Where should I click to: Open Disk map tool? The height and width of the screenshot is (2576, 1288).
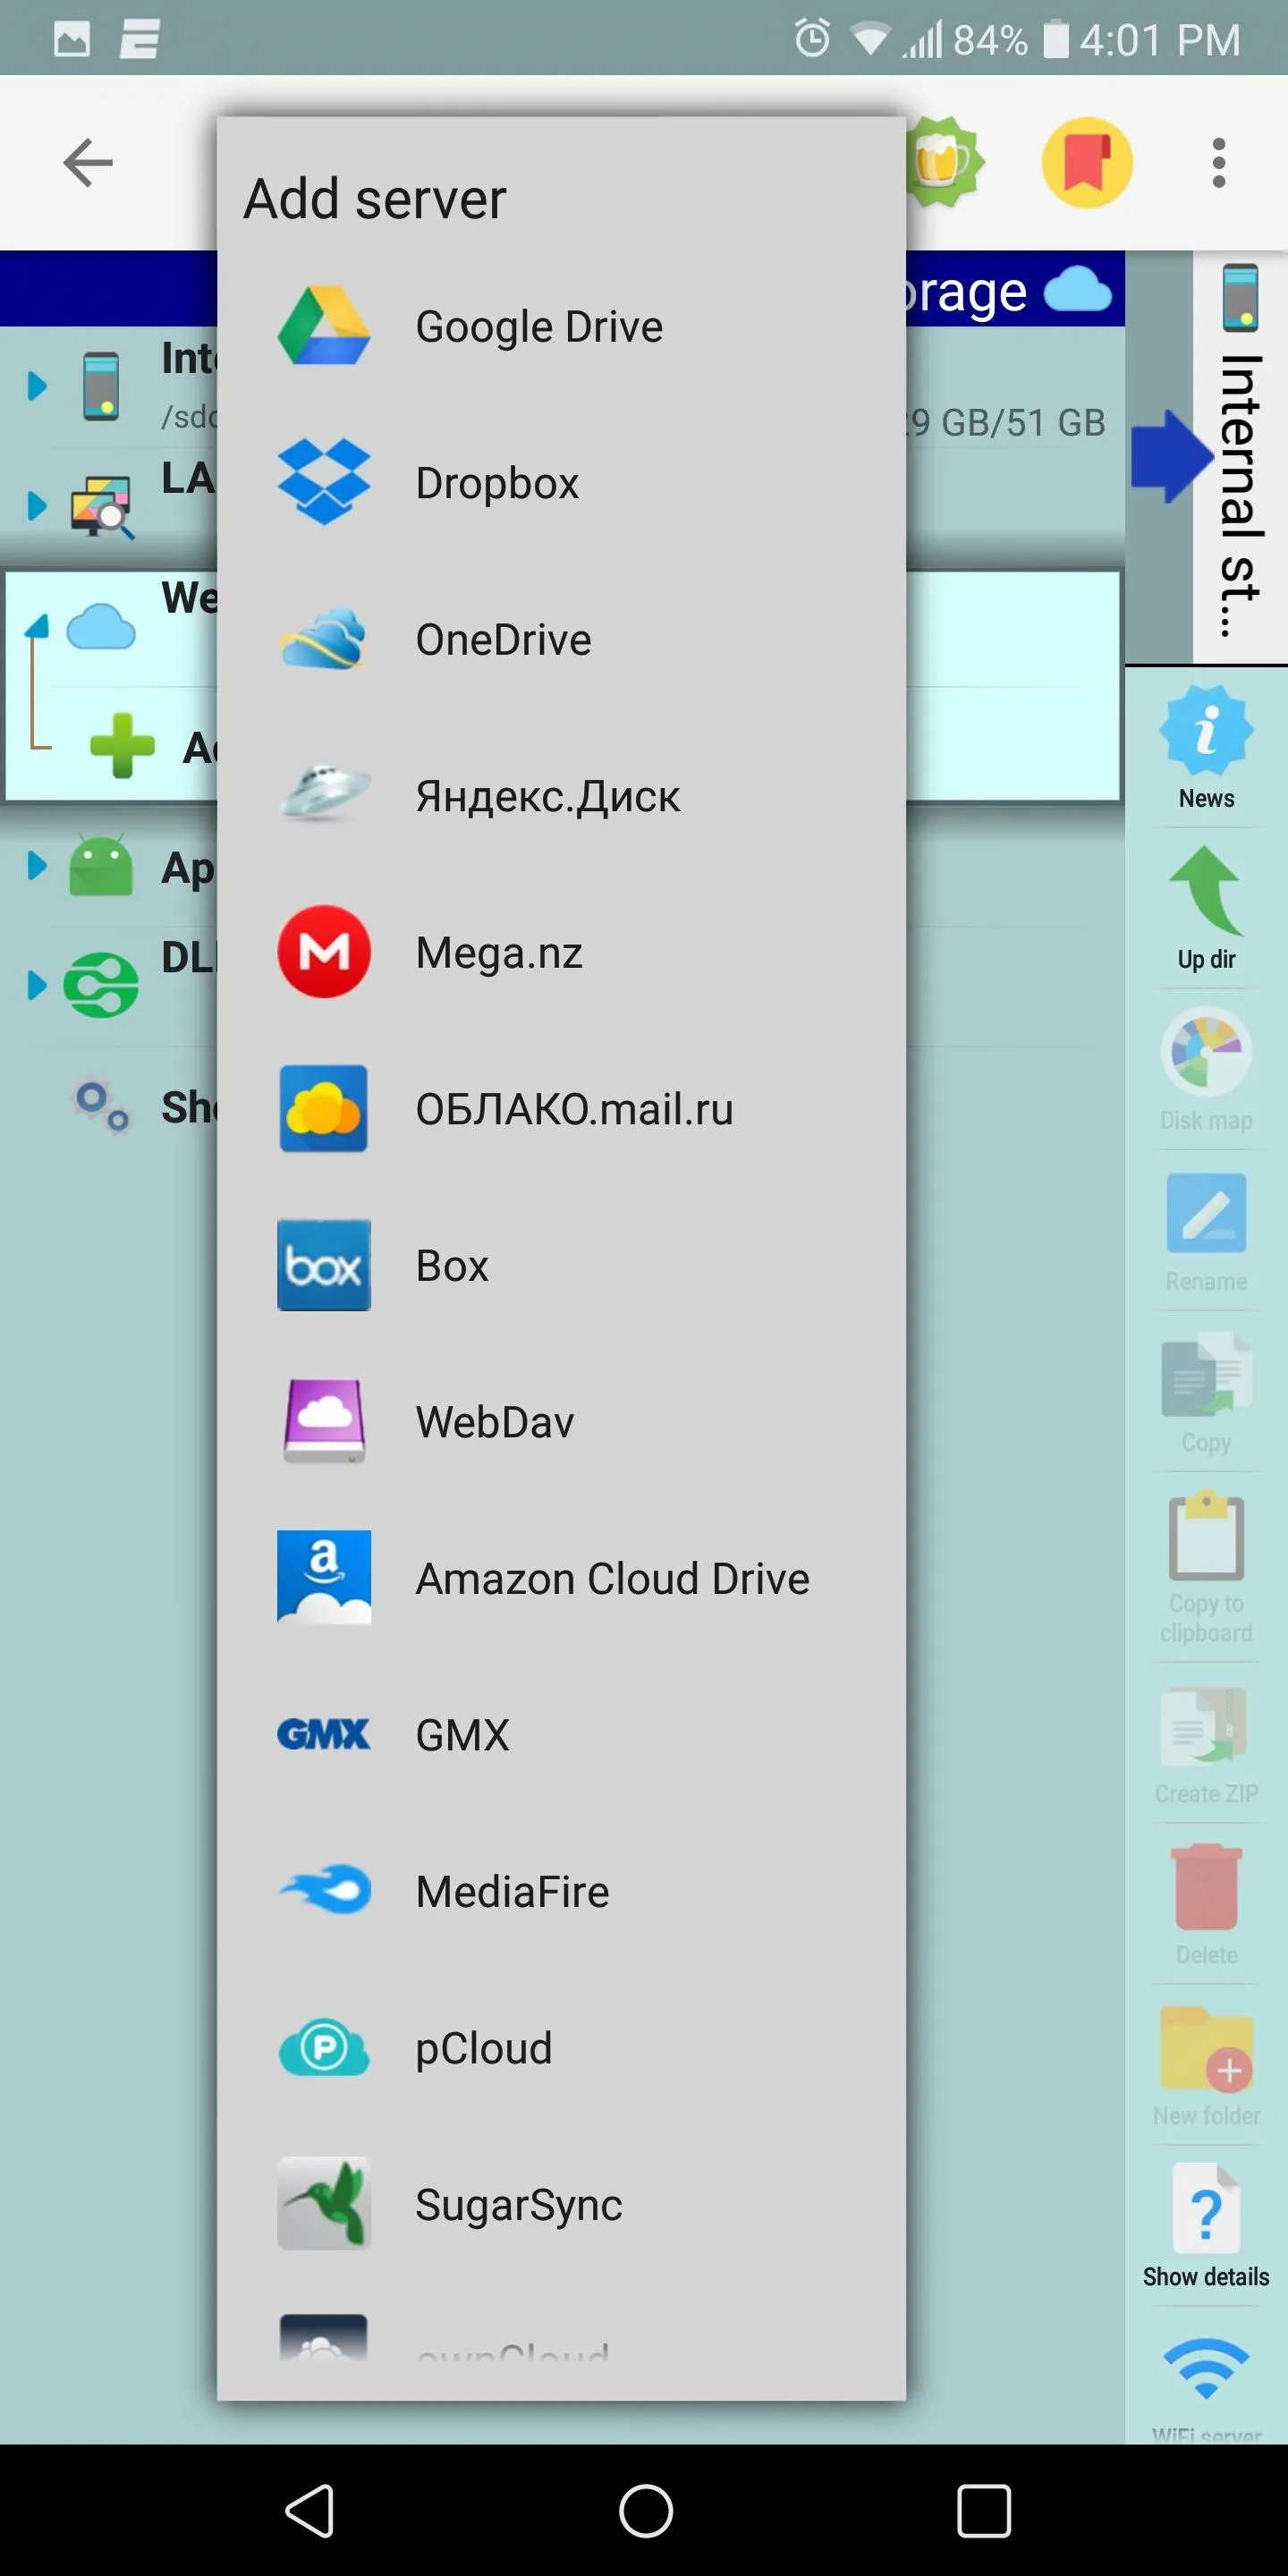(1206, 1070)
